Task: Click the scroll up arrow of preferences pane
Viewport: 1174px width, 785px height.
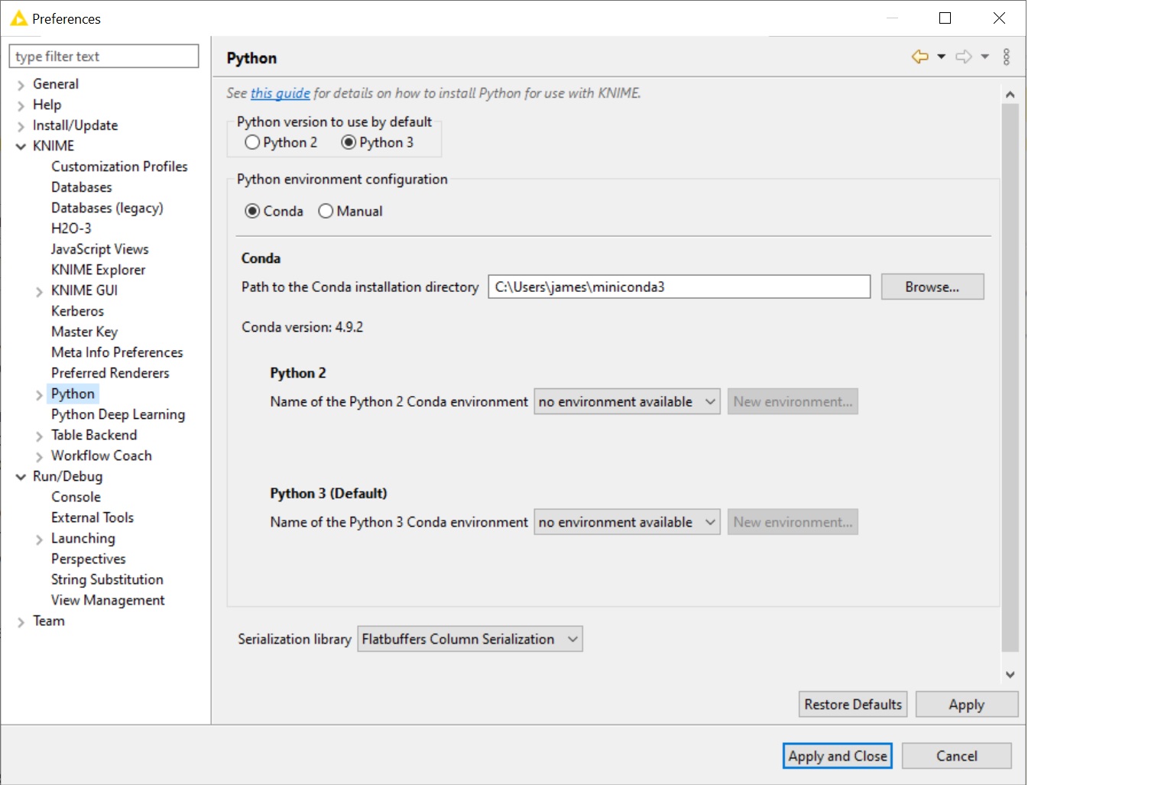Action: pyautogui.click(x=1010, y=95)
